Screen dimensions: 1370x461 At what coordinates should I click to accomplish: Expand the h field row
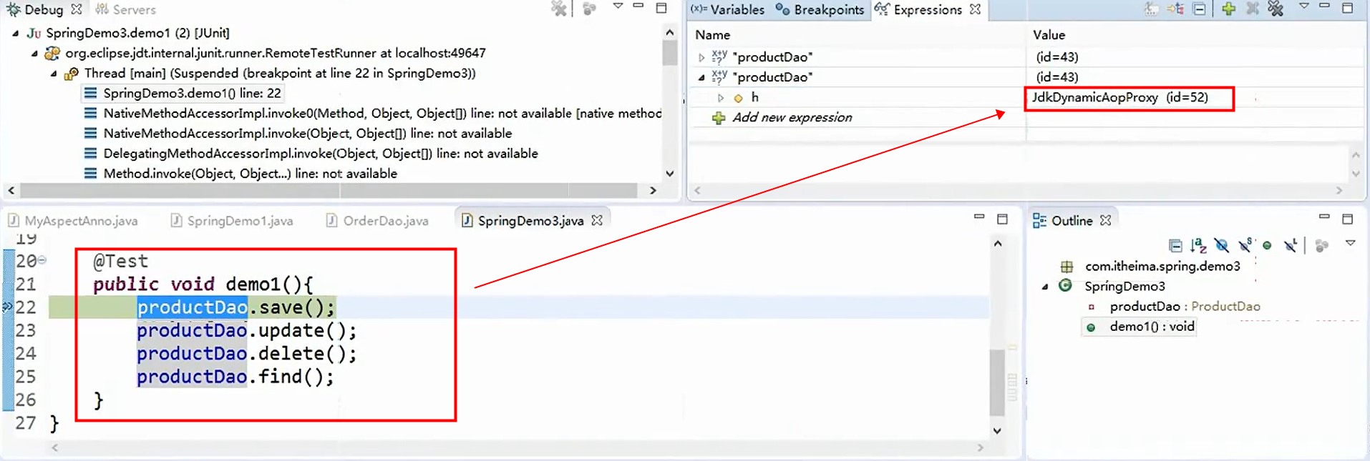721,97
